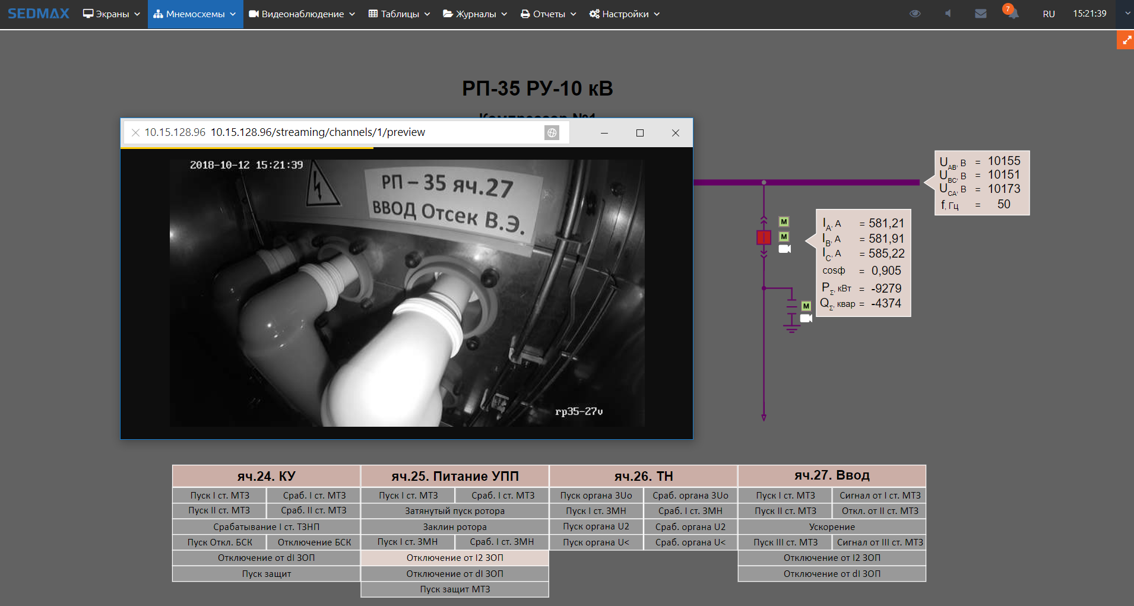Open the Настройки menu
The width and height of the screenshot is (1134, 606).
[x=625, y=14]
